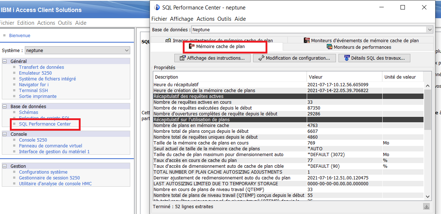441x214 pixels.
Task: Click the table's vertical scrollbar thumb
Action: [x=428, y=109]
